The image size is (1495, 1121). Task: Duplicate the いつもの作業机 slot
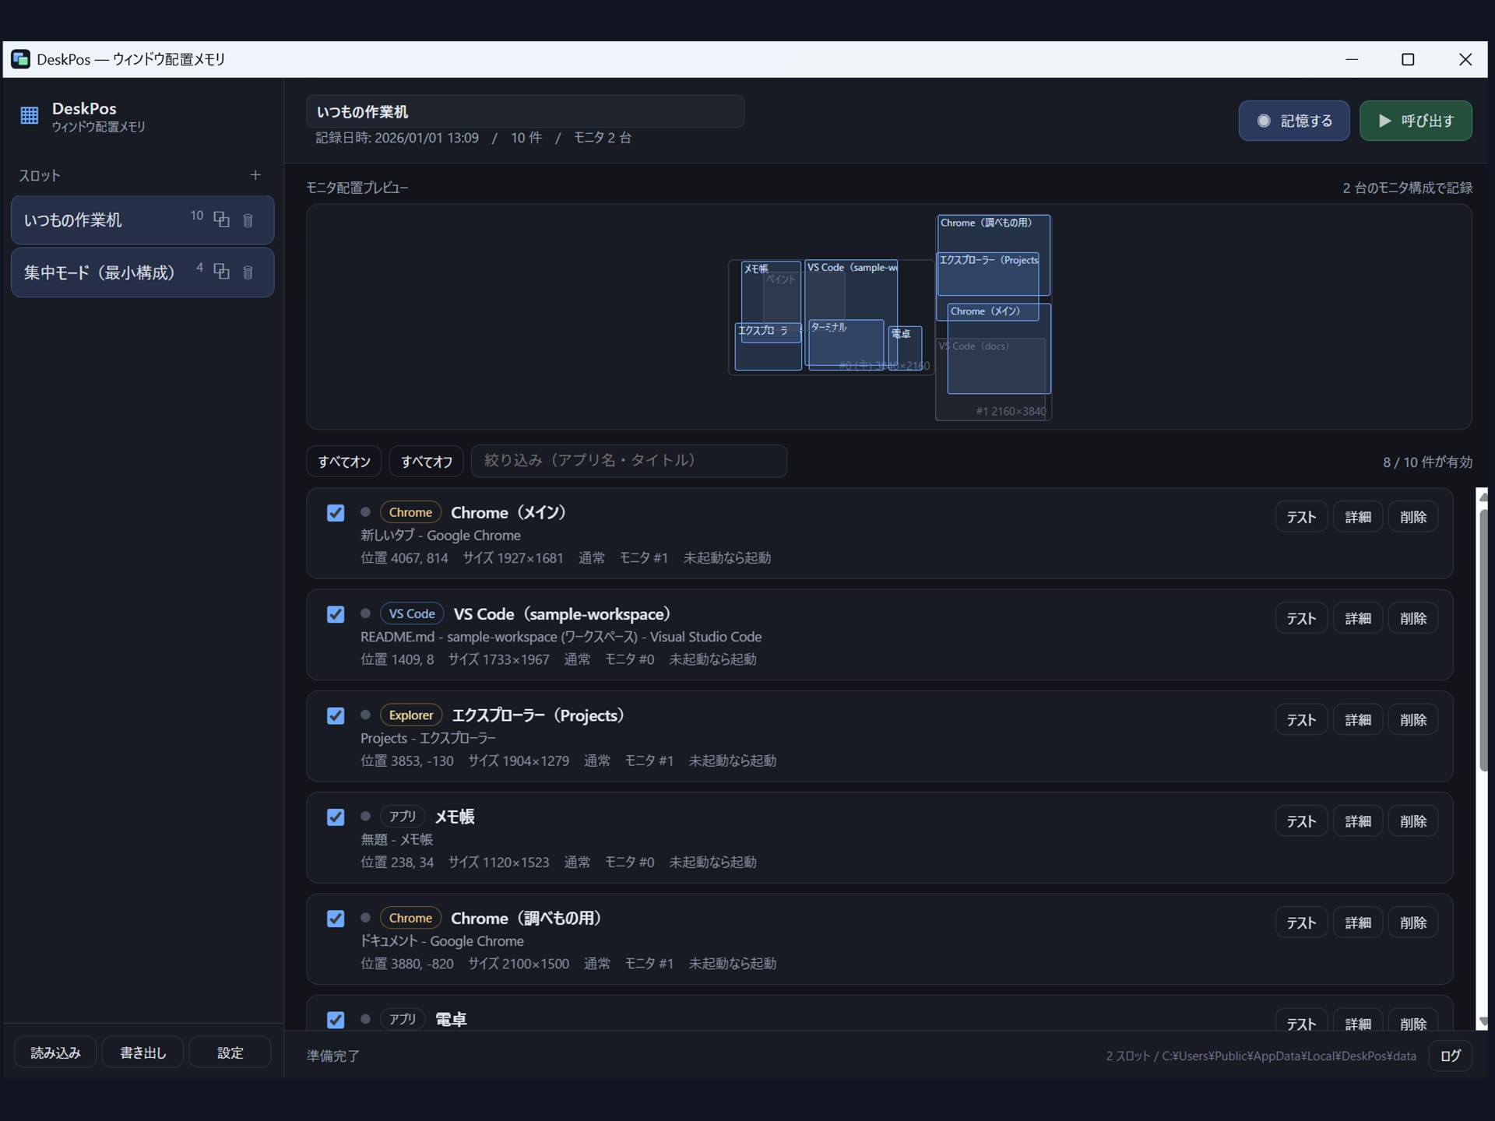(x=222, y=220)
